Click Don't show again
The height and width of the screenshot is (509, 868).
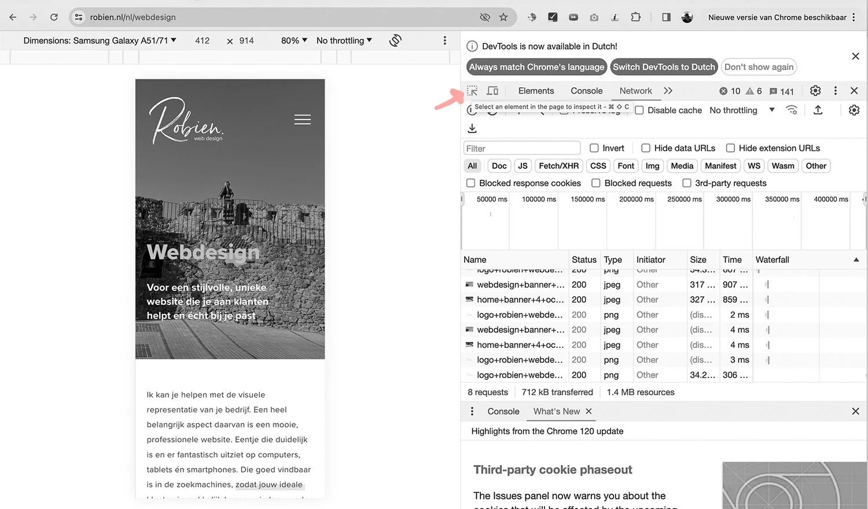[759, 66]
